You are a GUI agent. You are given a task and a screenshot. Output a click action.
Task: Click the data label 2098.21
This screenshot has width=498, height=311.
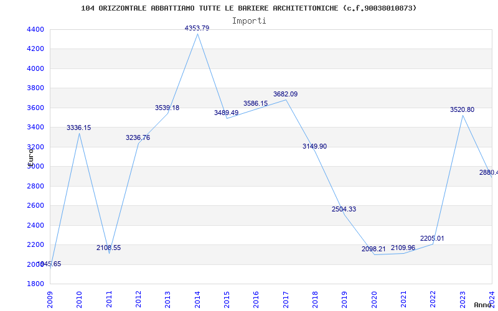coord(374,249)
